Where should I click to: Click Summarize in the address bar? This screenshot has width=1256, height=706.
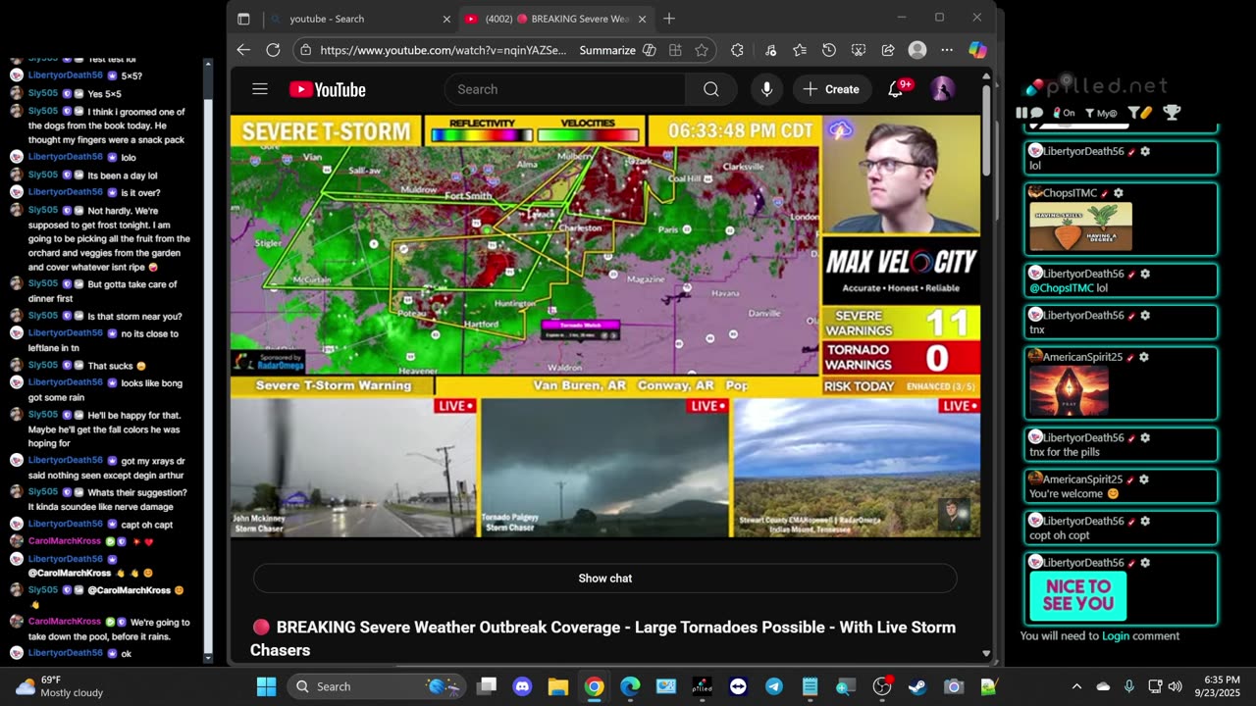click(607, 50)
